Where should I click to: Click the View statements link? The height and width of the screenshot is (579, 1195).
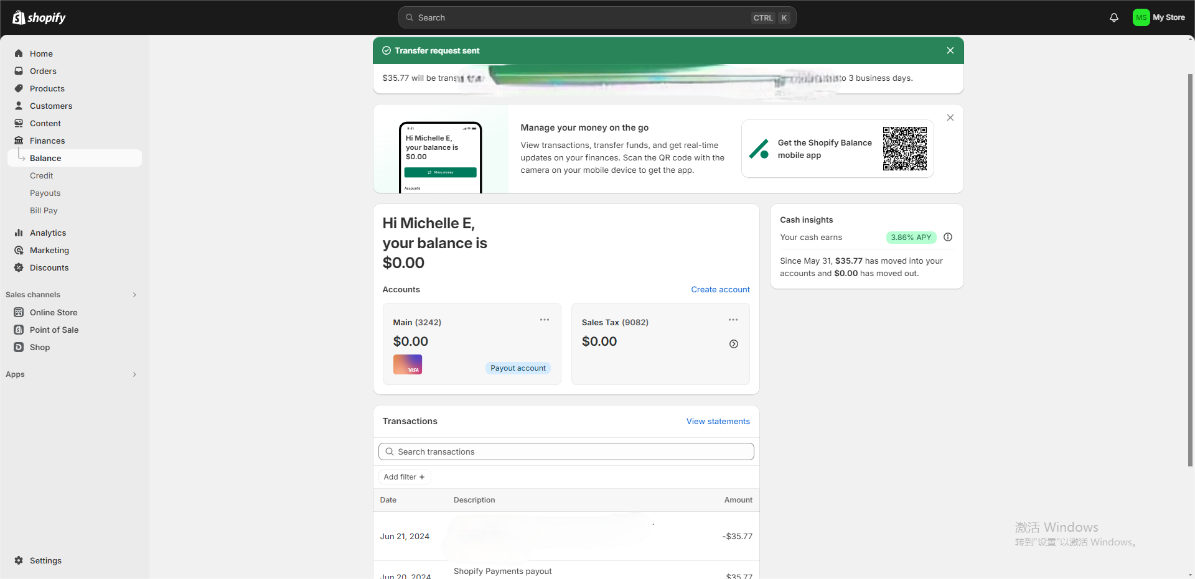pos(718,421)
